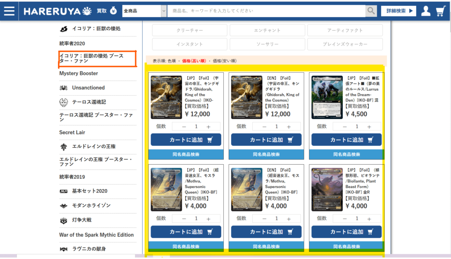The image size is (451, 259).
Task: Click the product search input field
Action: (266, 11)
